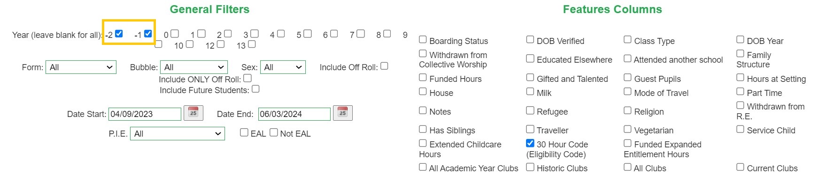Tick the EAL checkbox
The width and height of the screenshot is (821, 175).
pyautogui.click(x=244, y=132)
